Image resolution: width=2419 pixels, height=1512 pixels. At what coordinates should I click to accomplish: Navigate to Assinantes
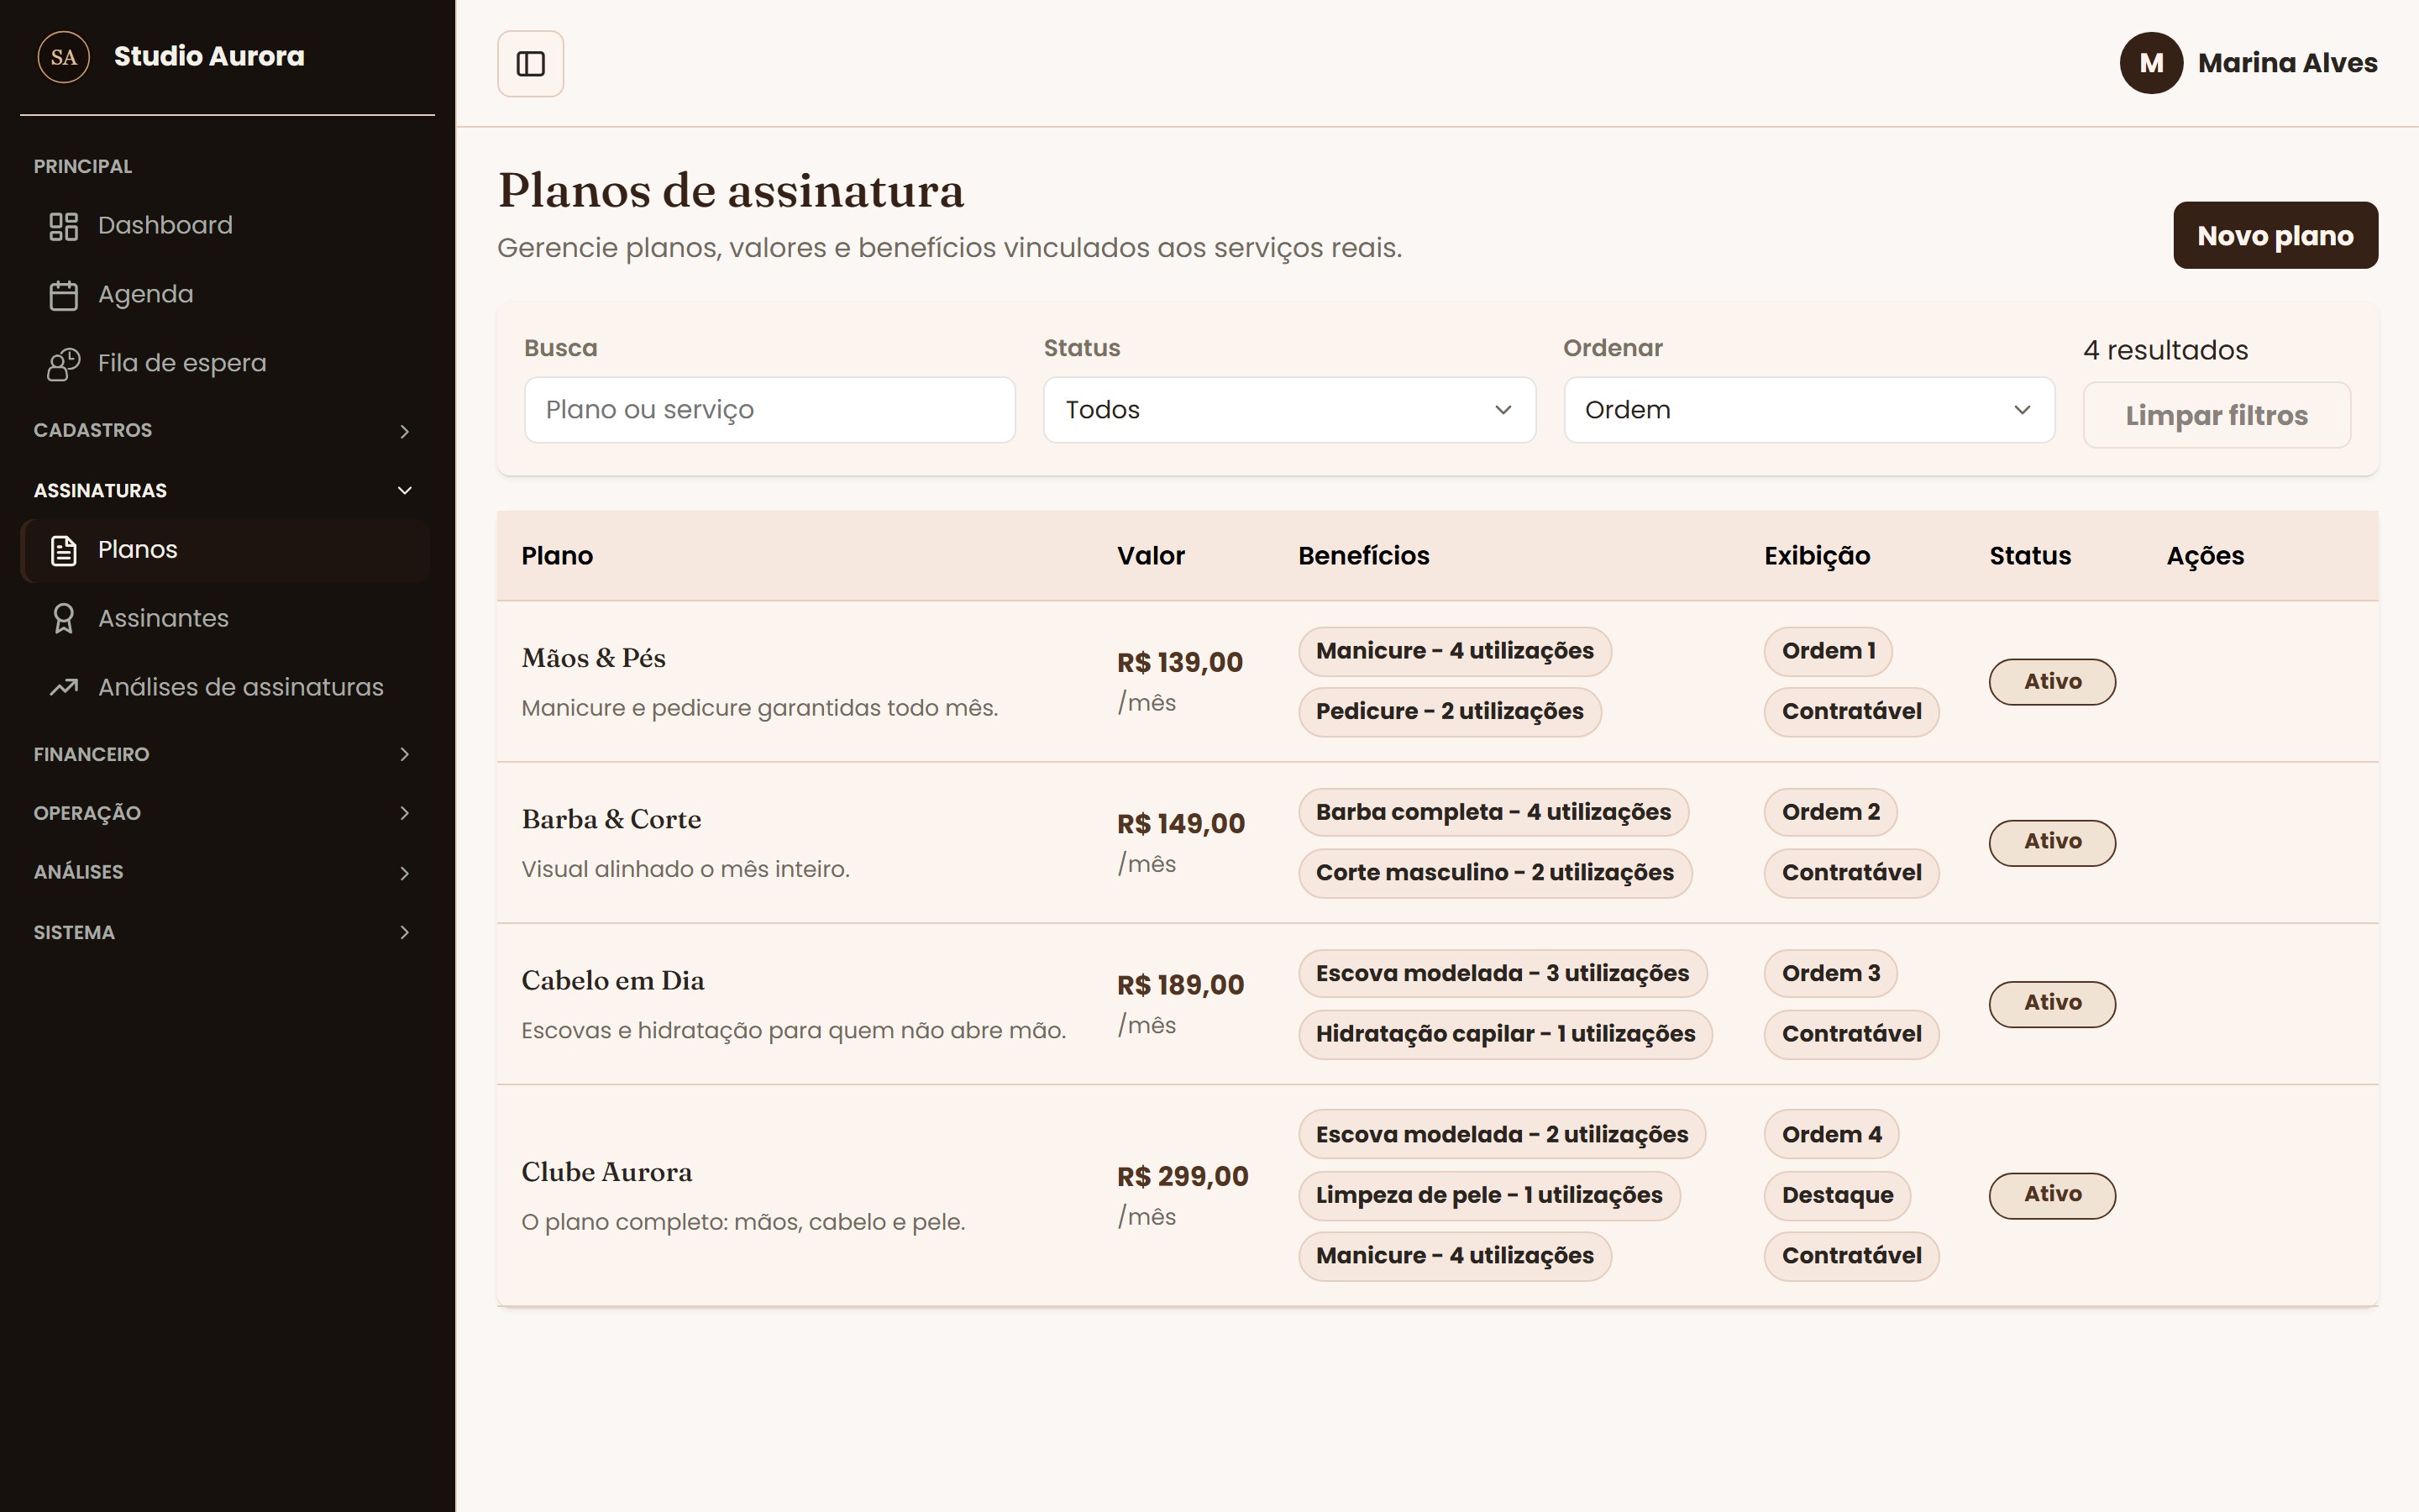point(226,619)
